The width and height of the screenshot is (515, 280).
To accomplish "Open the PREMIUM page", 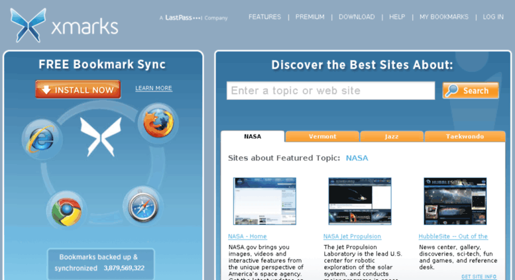I will point(310,17).
